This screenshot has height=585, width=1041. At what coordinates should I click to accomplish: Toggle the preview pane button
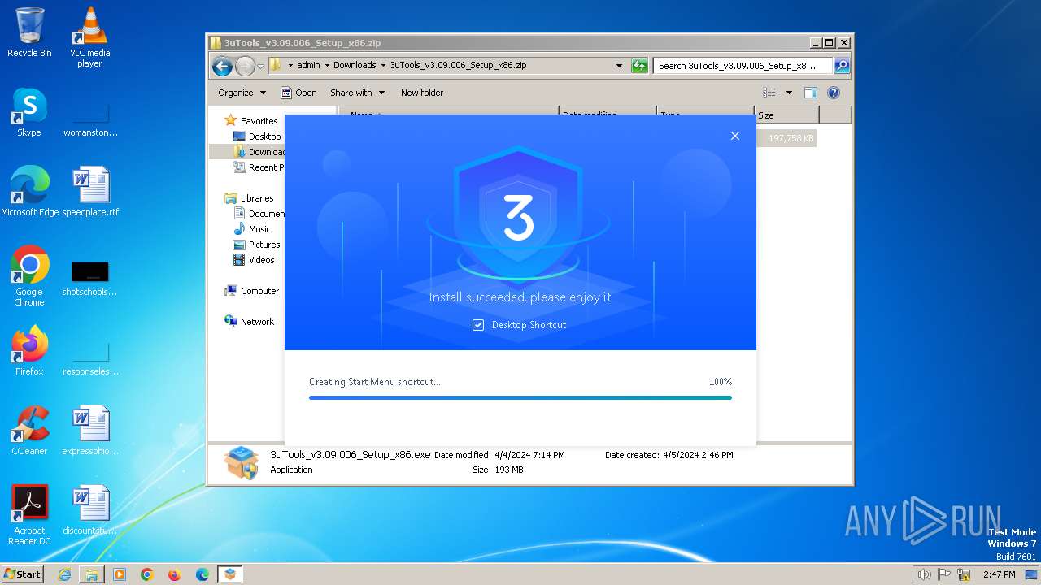[x=810, y=93]
